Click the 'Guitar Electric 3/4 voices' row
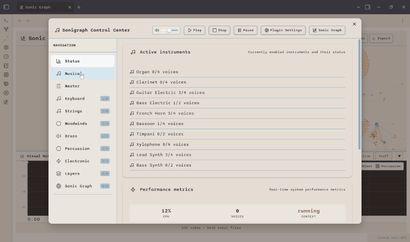Viewport: 410px width, 242px height. point(237,93)
